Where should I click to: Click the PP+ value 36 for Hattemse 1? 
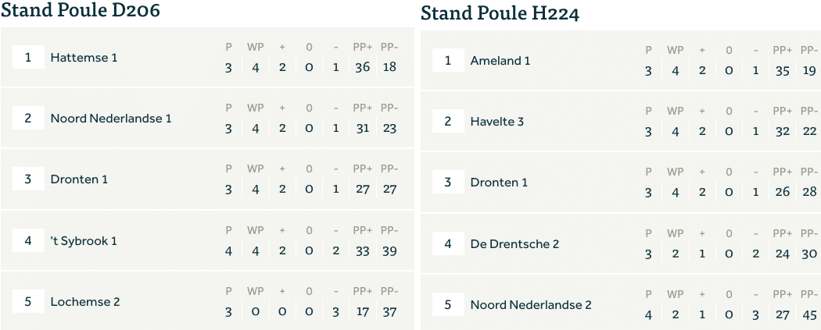[x=362, y=67]
